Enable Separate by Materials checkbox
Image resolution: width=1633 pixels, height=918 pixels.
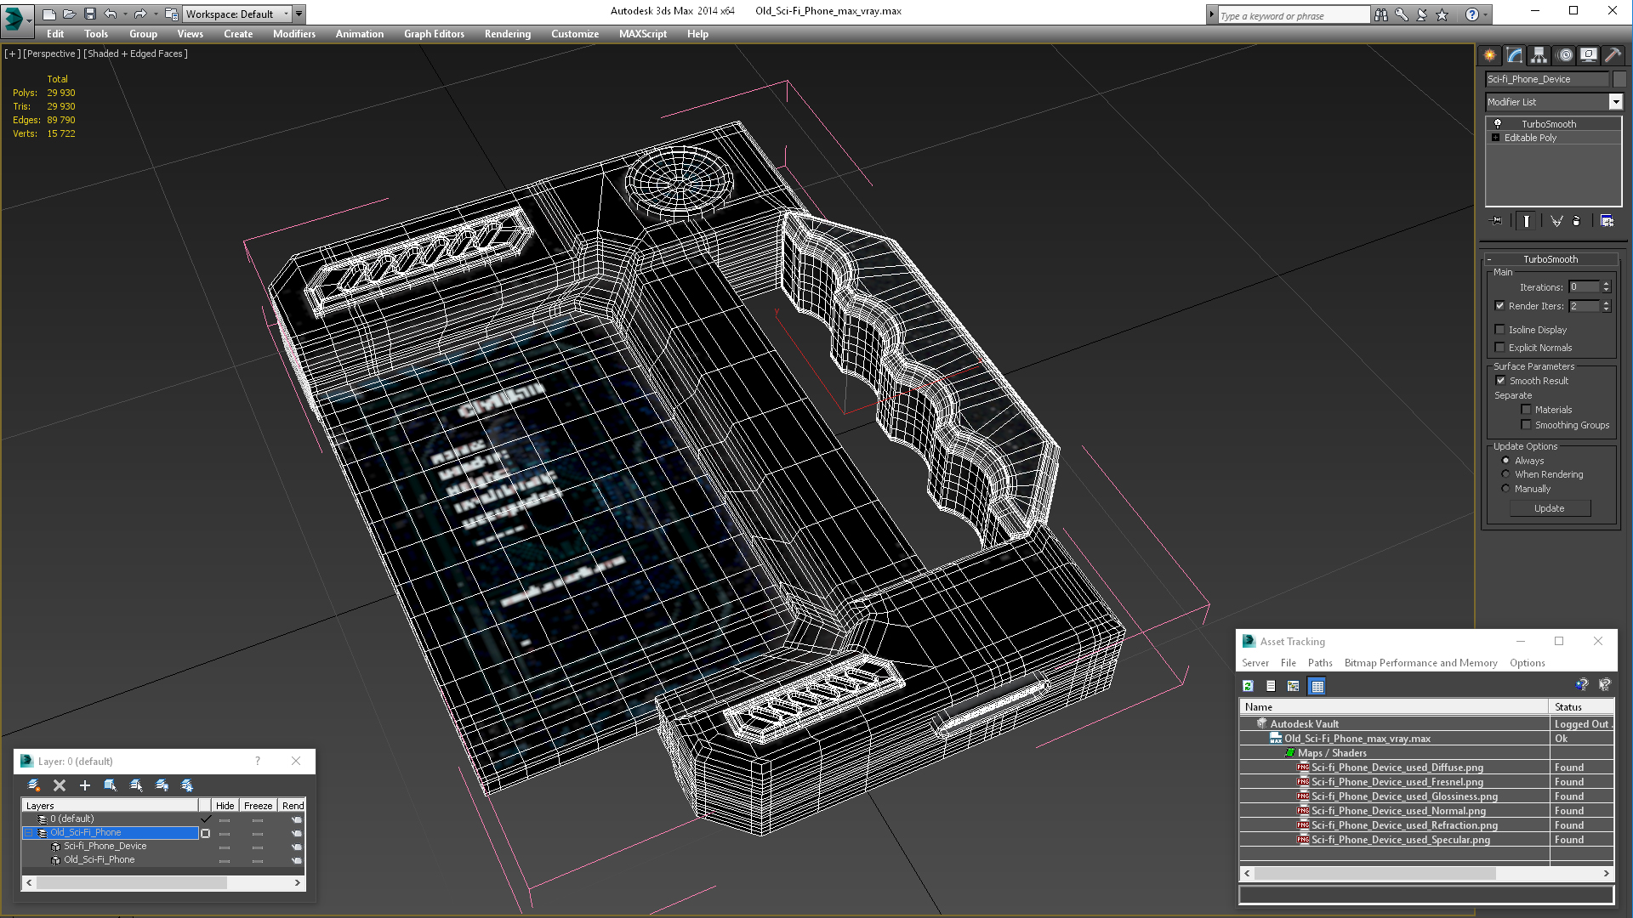tap(1526, 410)
